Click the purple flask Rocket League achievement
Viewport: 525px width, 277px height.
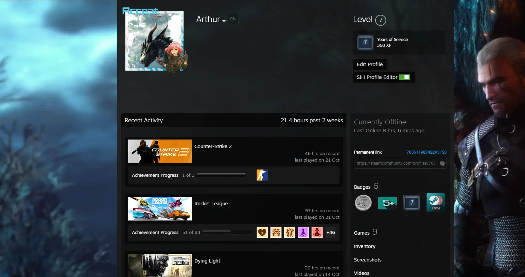pos(303,232)
